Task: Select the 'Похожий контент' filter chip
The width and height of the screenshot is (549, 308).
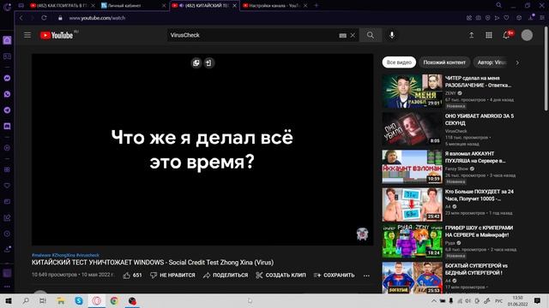Action: 444,62
